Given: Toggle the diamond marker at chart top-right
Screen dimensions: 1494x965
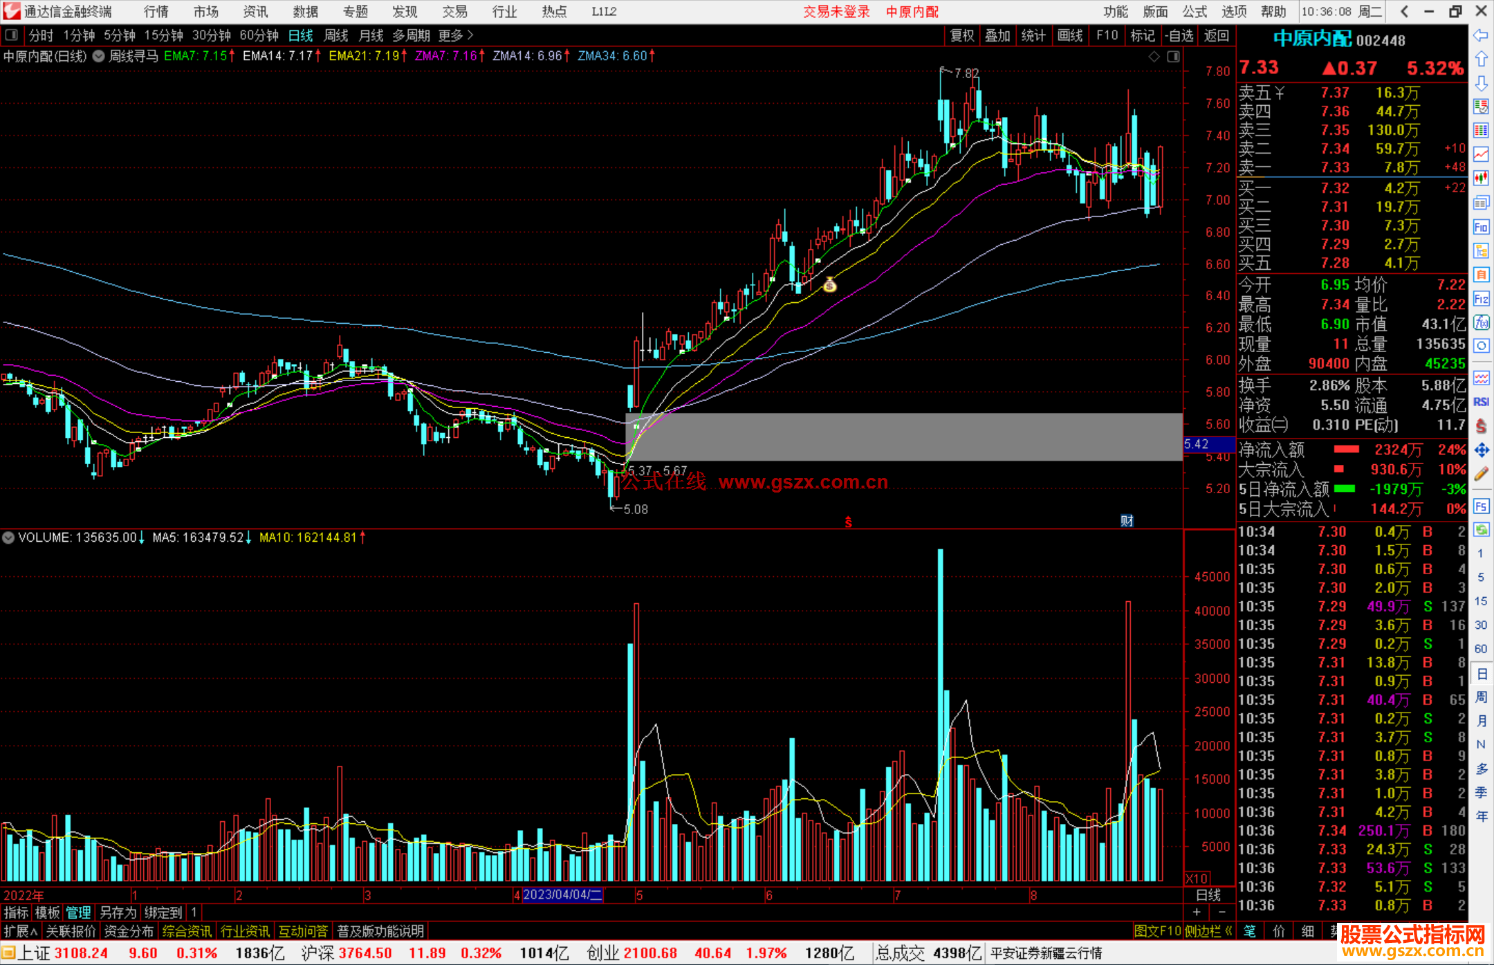Looking at the screenshot, I should point(1154,57).
